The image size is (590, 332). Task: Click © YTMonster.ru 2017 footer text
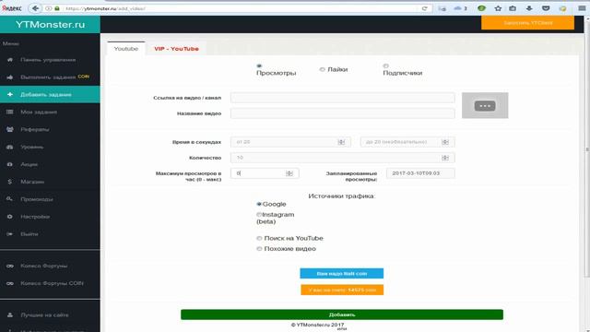[x=317, y=325]
